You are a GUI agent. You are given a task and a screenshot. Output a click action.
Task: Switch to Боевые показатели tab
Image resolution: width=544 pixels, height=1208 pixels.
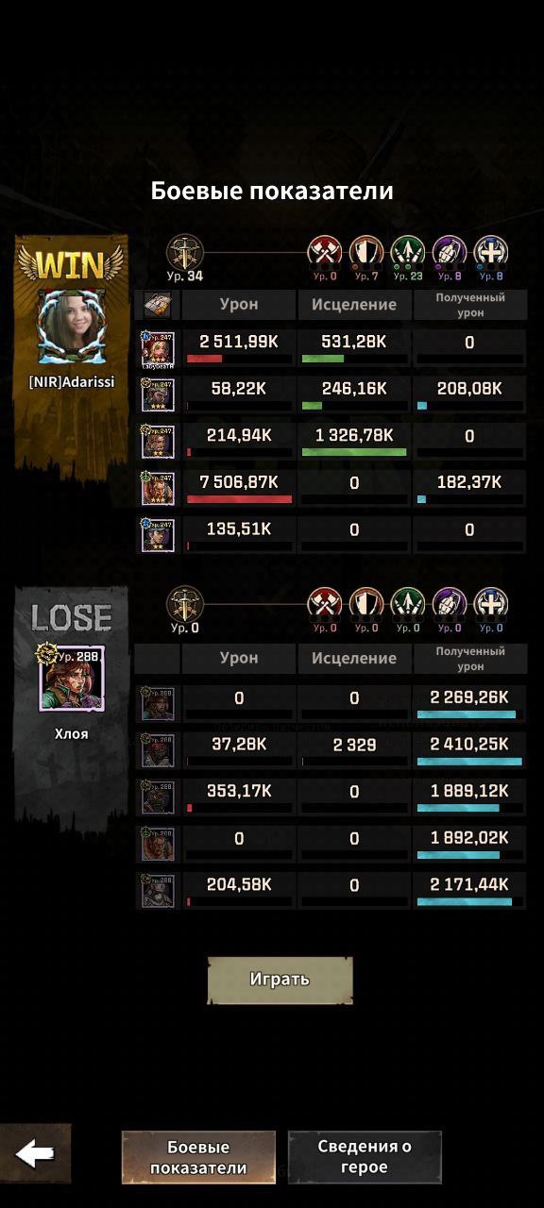[198, 1157]
